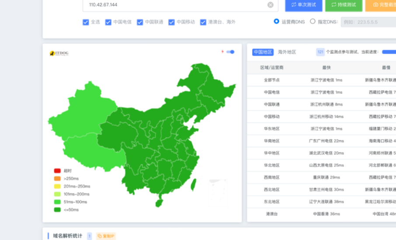This screenshot has height=240, width=396.
Task: Select the 西南地区 row label
Action: tap(272, 177)
